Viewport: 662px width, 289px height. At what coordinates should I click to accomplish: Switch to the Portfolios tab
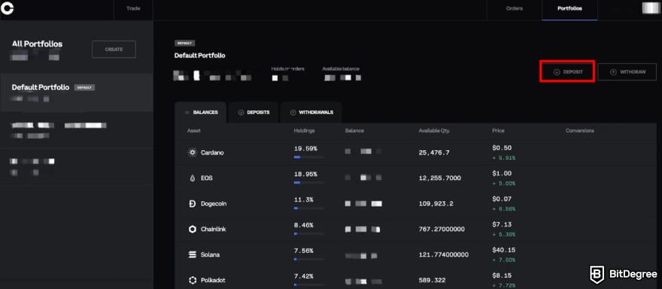pyautogui.click(x=569, y=8)
